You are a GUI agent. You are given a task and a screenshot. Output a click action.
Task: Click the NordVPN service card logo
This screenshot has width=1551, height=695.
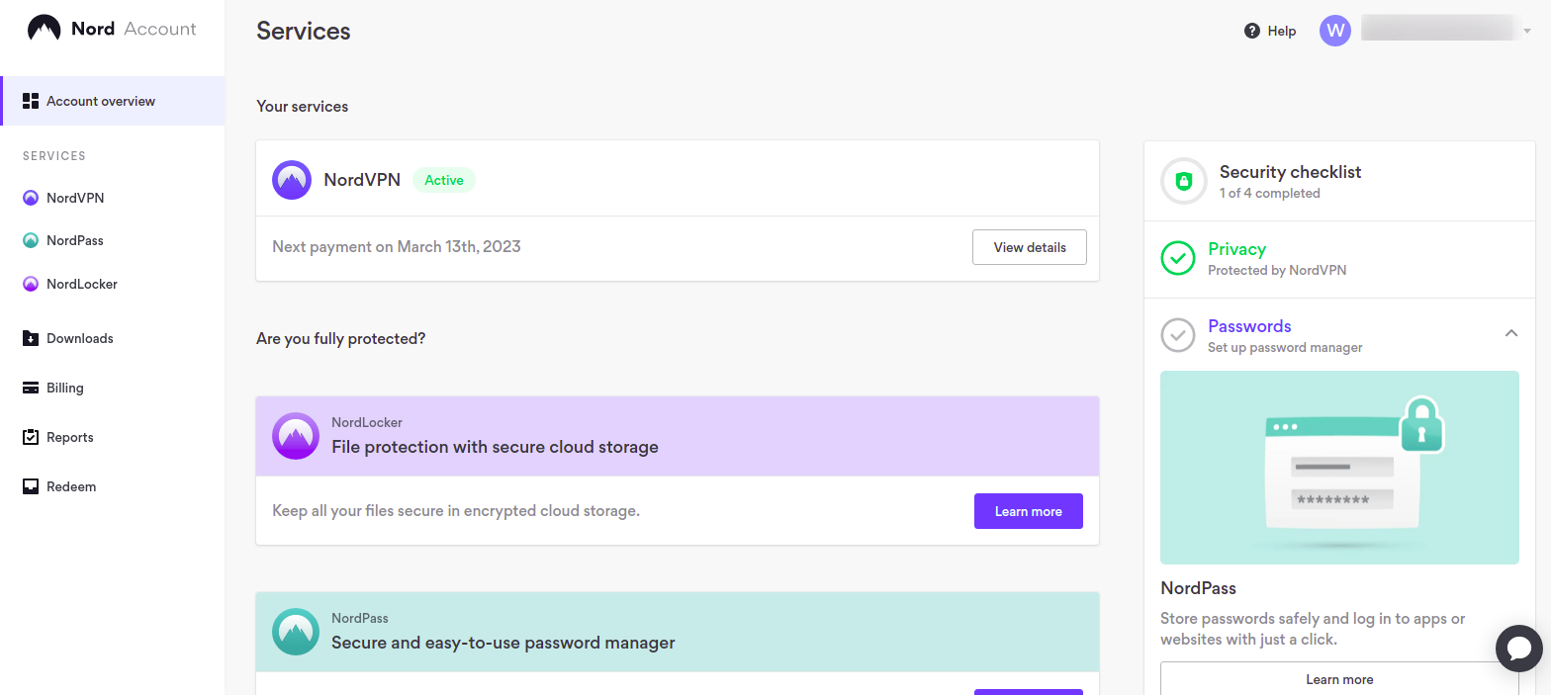(292, 180)
